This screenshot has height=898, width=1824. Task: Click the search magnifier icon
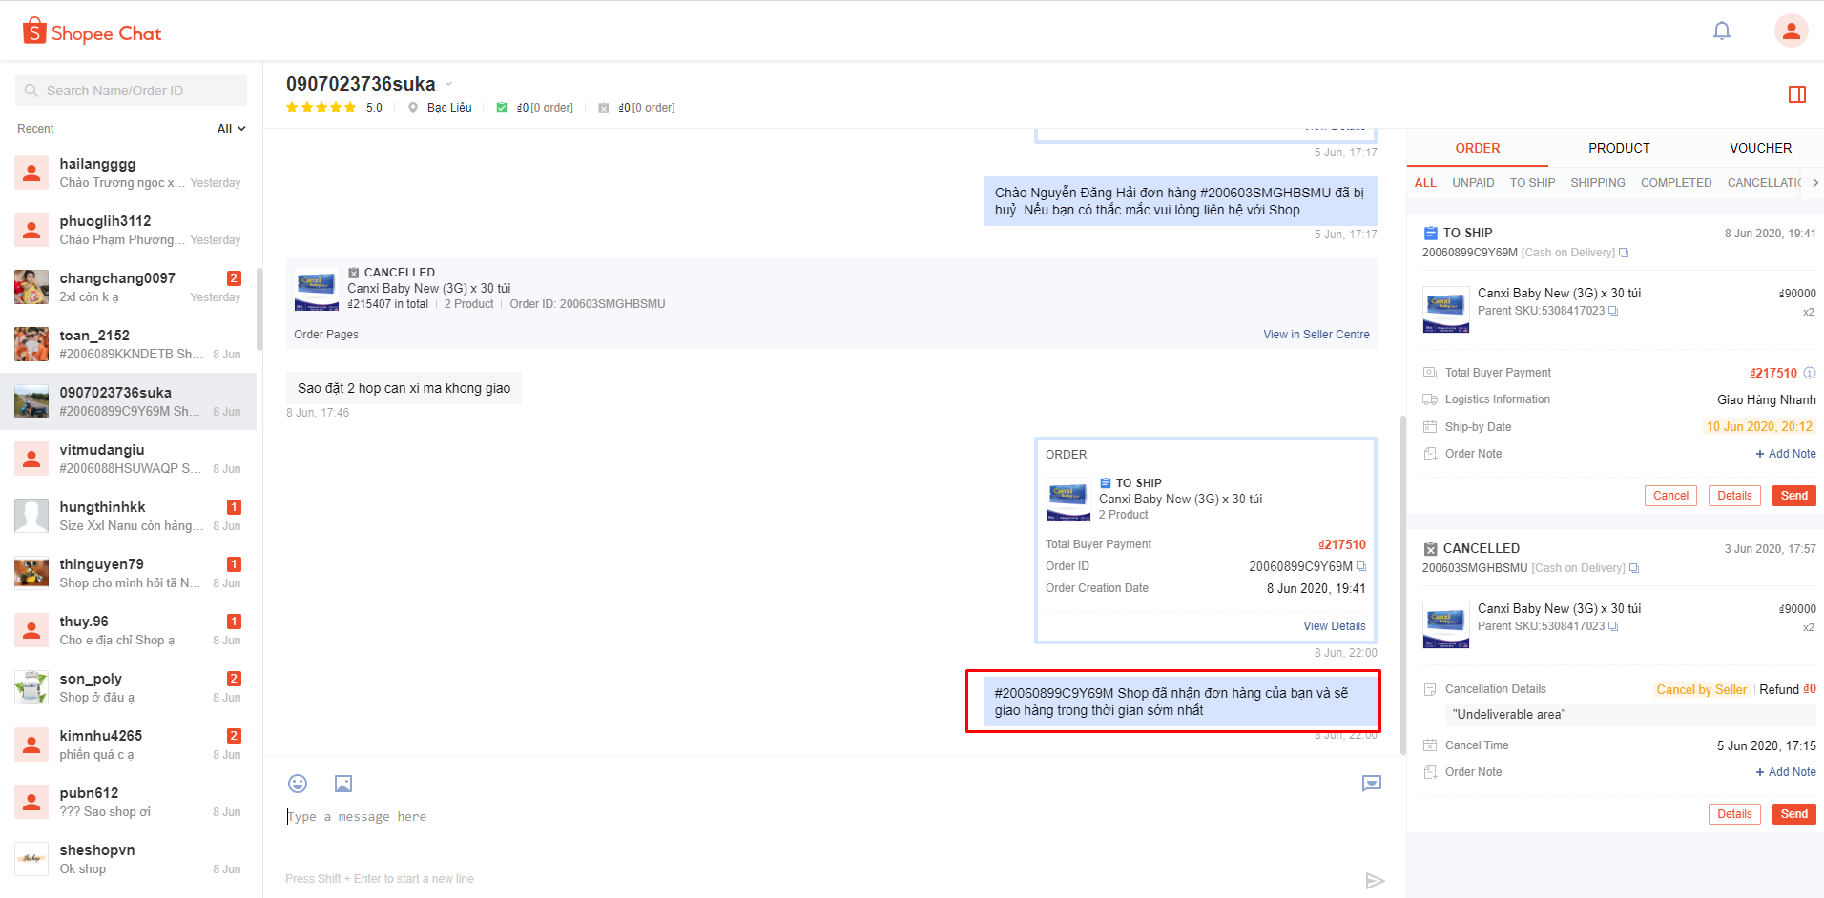[x=31, y=91]
